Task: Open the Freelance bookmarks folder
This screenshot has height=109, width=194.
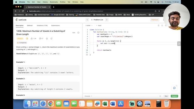Action: pos(19,15)
